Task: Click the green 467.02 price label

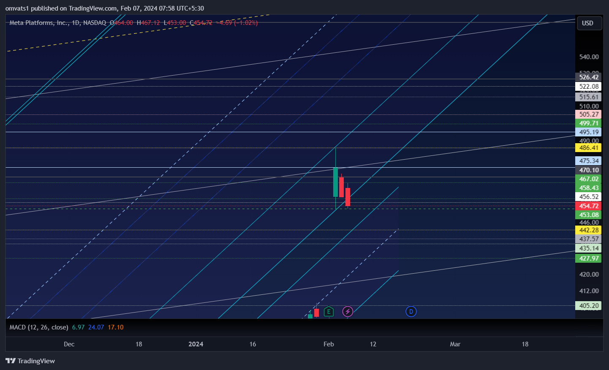Action: 588,179
